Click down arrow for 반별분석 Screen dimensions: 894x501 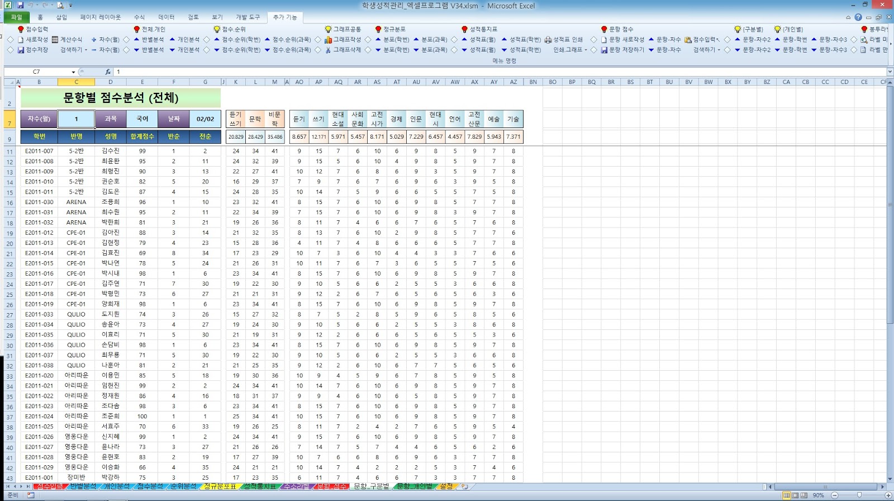tap(136, 50)
